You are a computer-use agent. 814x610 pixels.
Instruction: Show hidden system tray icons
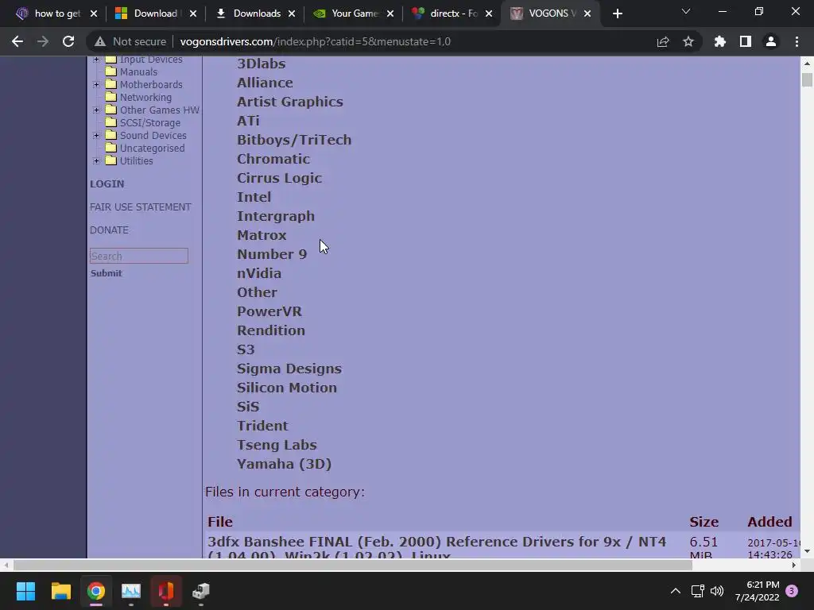pyautogui.click(x=676, y=591)
